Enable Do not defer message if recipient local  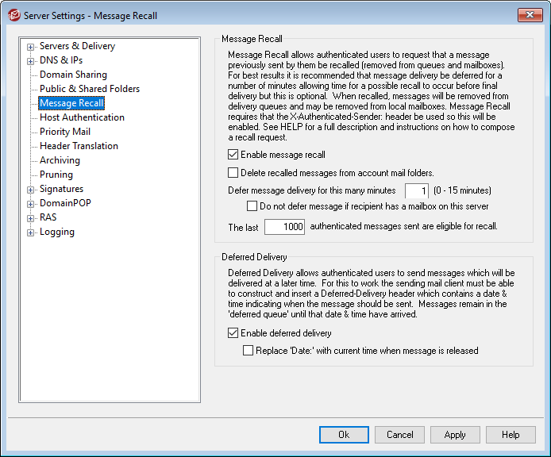(252, 206)
